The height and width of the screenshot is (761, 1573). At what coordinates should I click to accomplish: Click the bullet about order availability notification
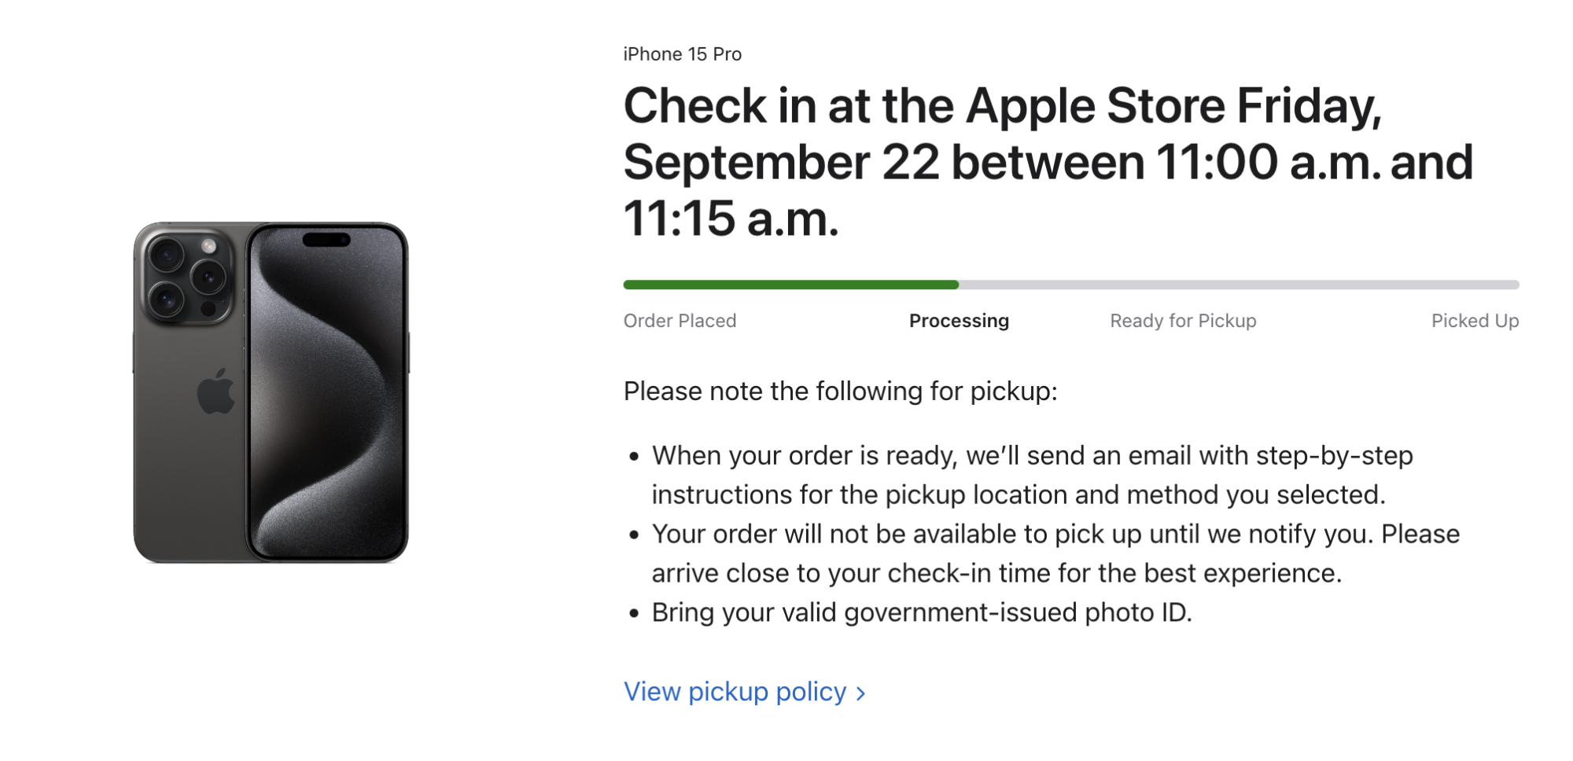pos(1055,553)
